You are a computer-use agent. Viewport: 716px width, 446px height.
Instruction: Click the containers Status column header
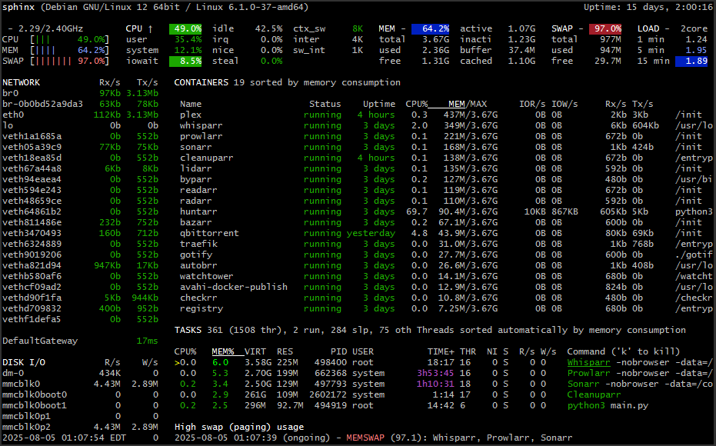click(325, 104)
